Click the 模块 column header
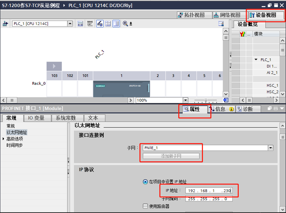Screen dimensions: 286x213 (x=266, y=34)
